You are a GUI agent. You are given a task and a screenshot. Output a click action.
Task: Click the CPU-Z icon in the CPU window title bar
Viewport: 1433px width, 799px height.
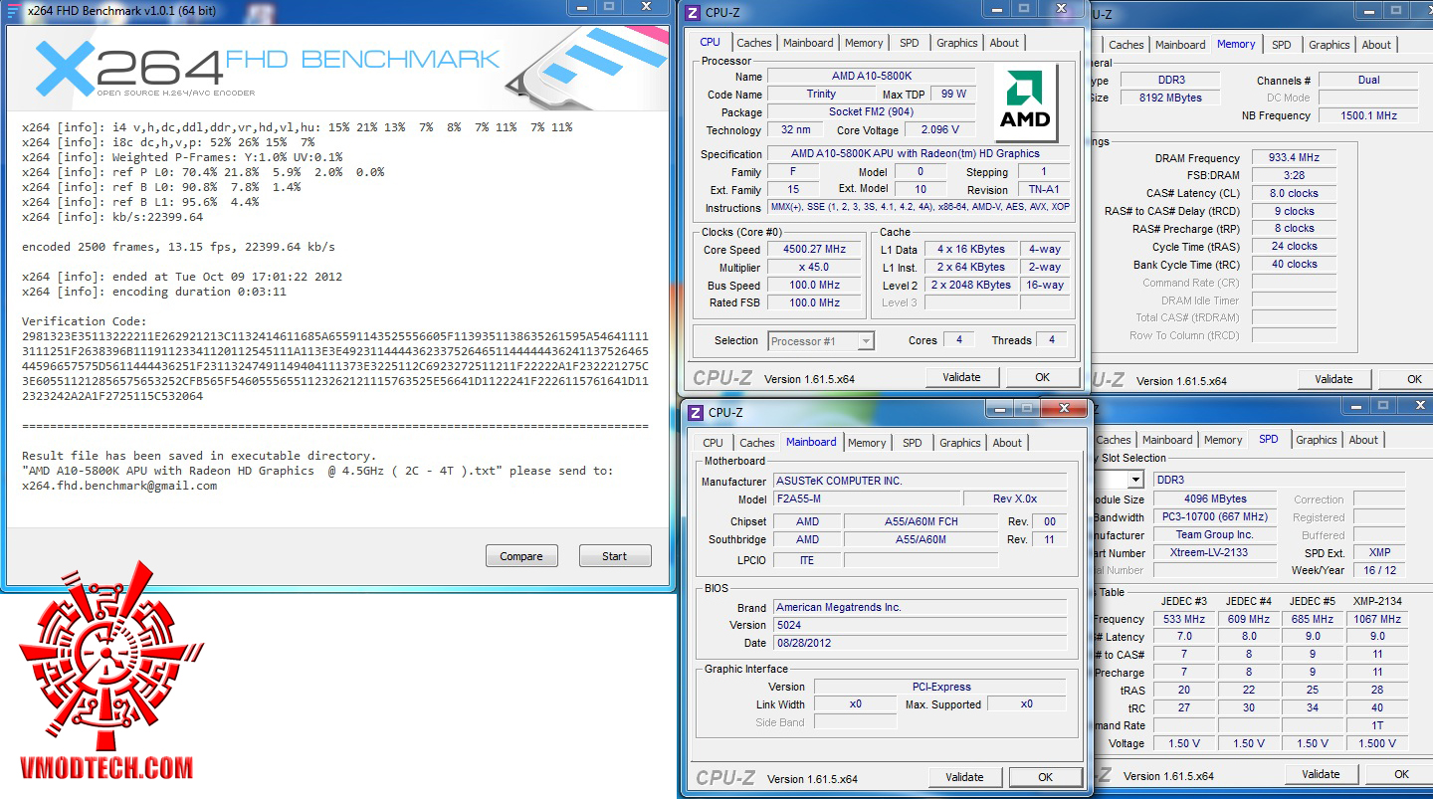693,13
